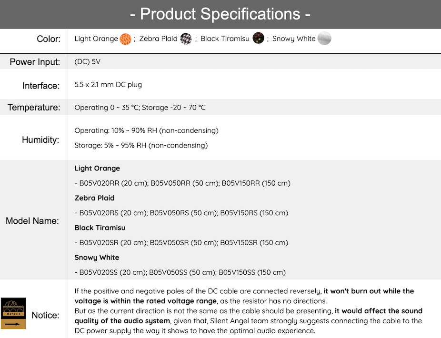Image resolution: width=441 pixels, height=338 pixels.
Task: Click the Model Name row label
Action: (x=32, y=221)
